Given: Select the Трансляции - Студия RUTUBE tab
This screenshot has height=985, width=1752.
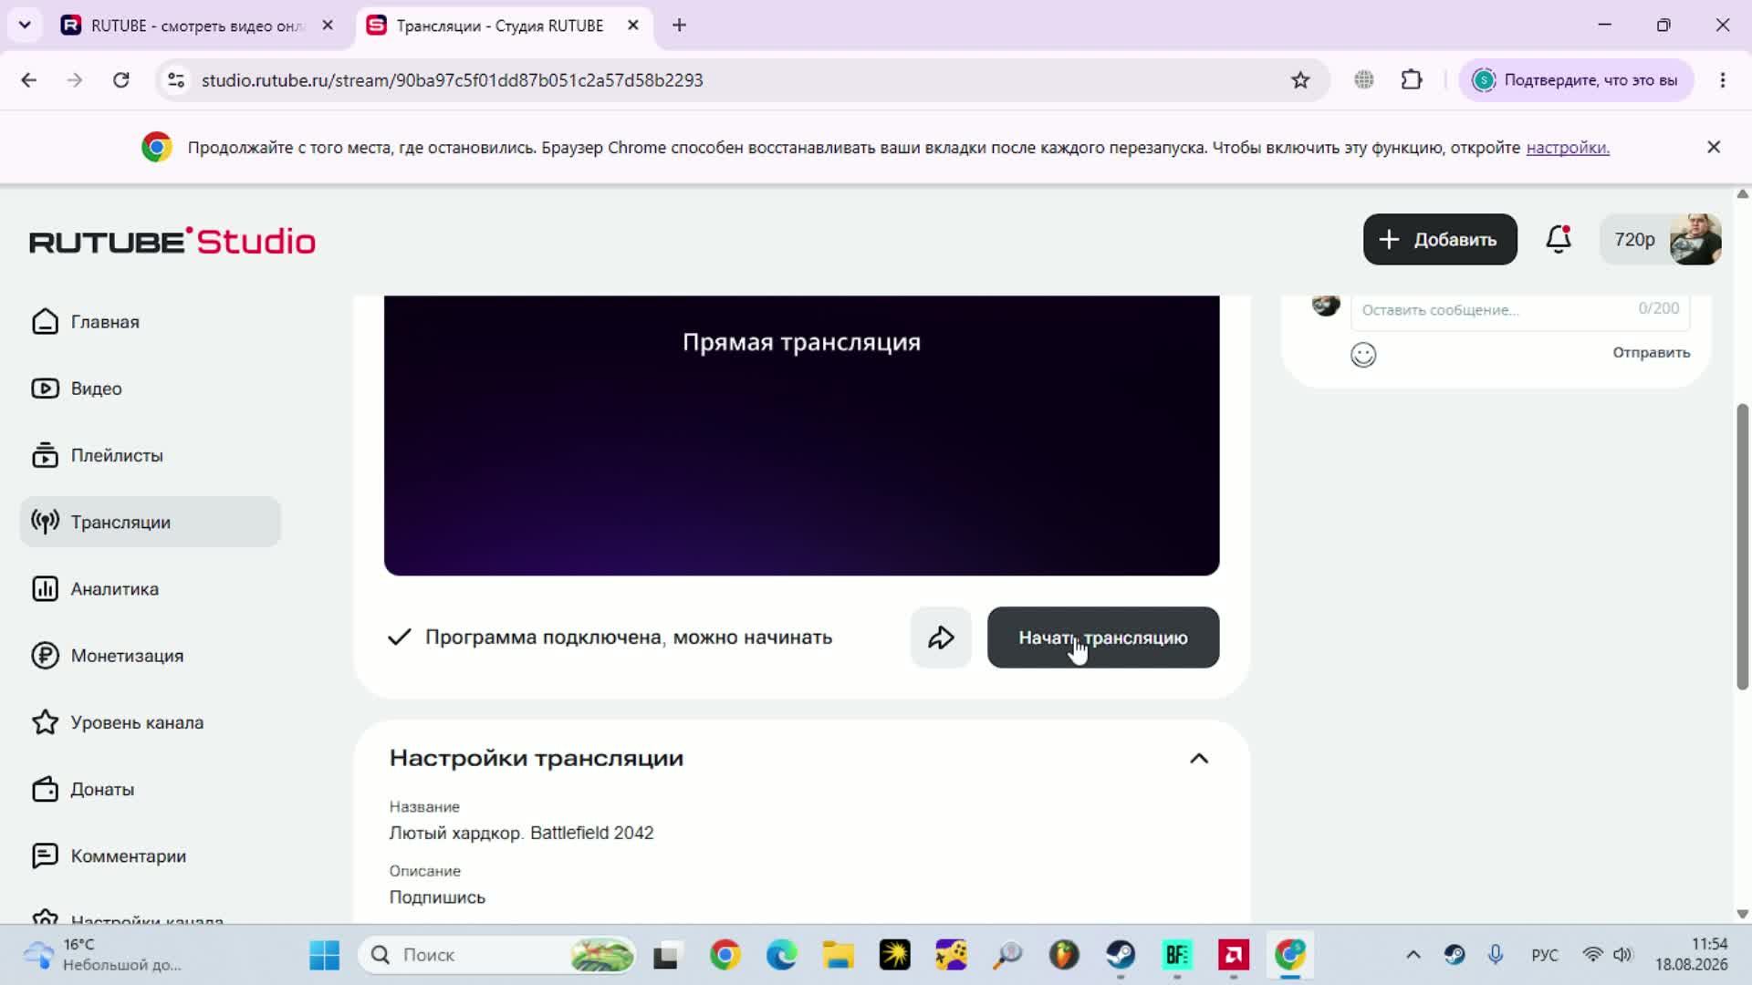Looking at the screenshot, I should 505,26.
